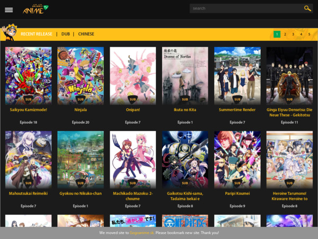This screenshot has width=318, height=239.
Task: Open Saikyou Kamizmode! poster thumbnail
Action: (x=29, y=76)
